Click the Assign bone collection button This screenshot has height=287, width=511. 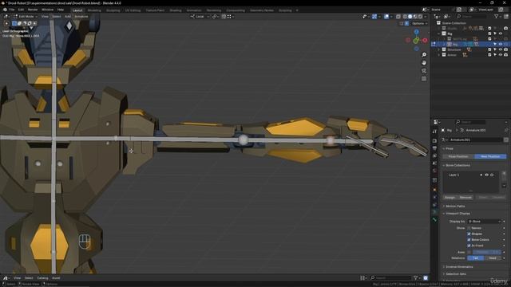450,197
